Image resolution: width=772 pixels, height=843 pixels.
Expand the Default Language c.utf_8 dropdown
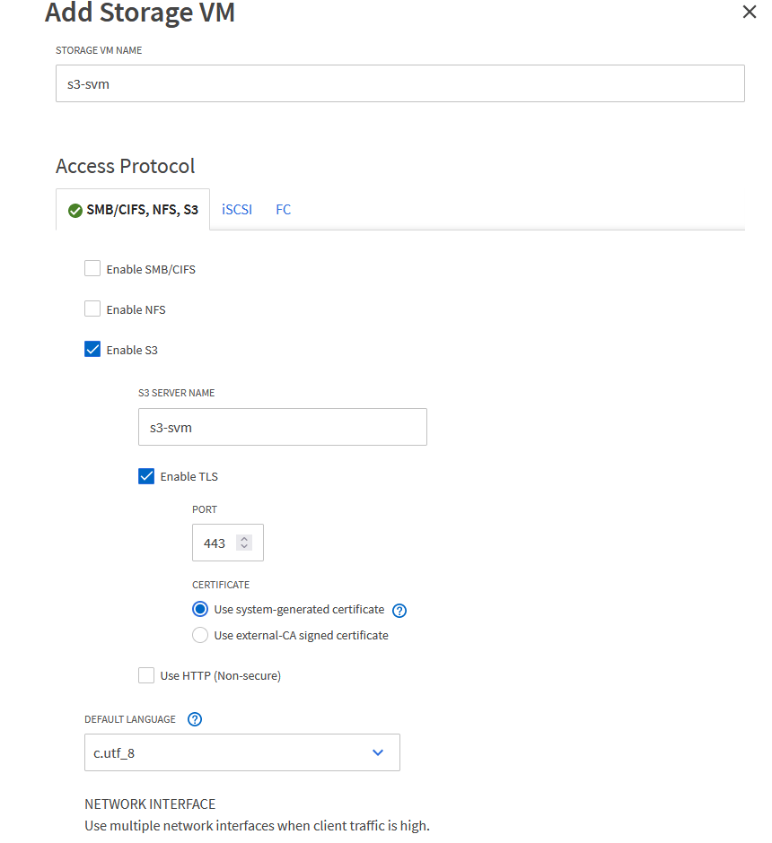click(x=241, y=752)
